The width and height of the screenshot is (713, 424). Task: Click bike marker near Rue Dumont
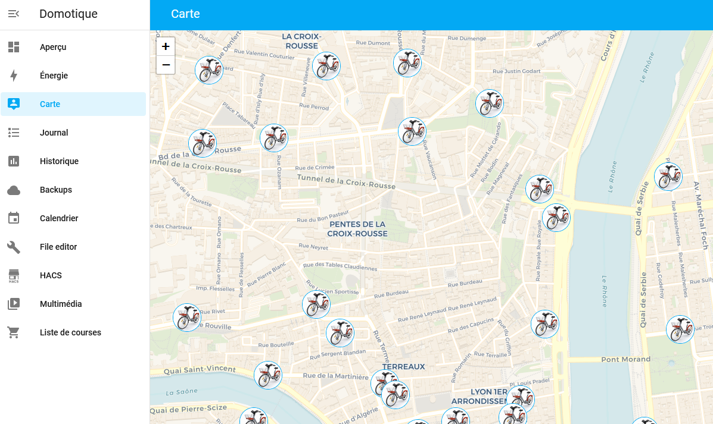pos(407,63)
